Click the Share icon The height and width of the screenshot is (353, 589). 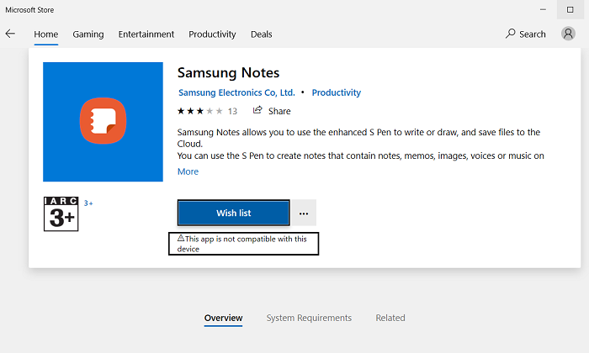click(257, 111)
